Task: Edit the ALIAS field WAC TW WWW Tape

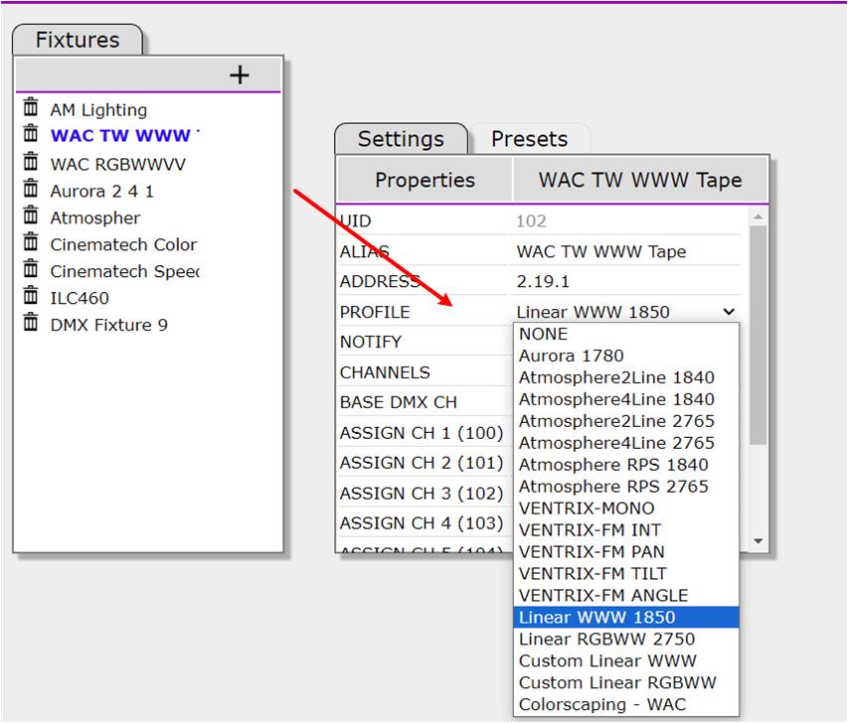Action: (625, 251)
